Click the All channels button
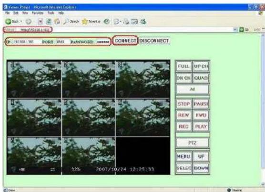265x192 pixels. [193, 89]
